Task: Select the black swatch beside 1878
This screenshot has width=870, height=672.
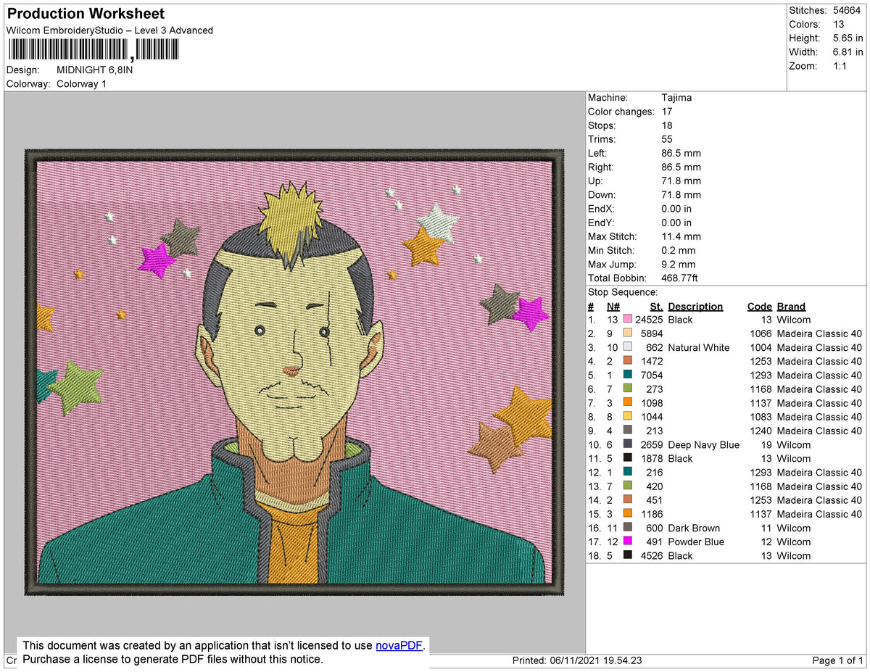Action: 627,458
